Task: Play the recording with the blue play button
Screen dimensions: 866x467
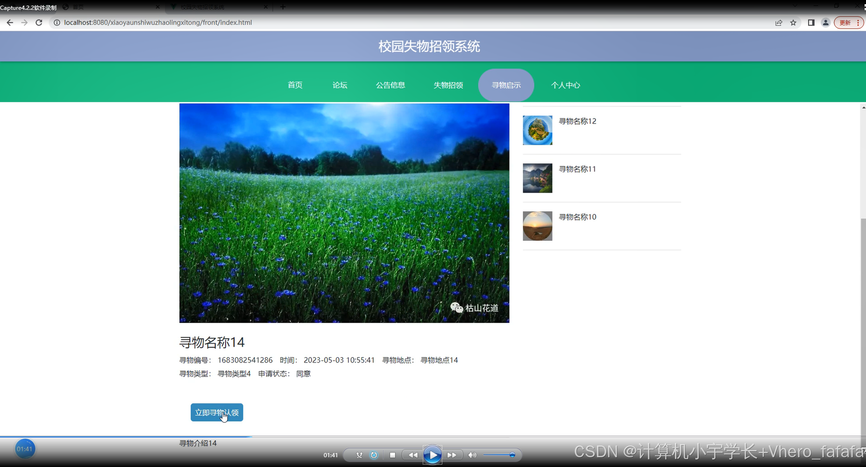Action: coord(432,454)
